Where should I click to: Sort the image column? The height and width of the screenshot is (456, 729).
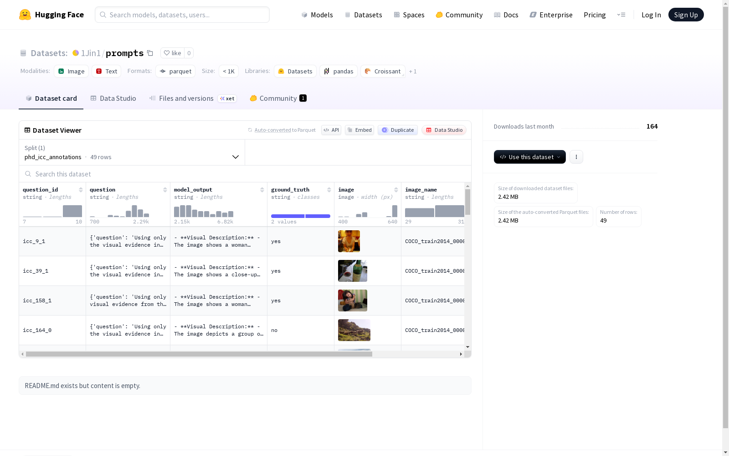(x=396, y=190)
